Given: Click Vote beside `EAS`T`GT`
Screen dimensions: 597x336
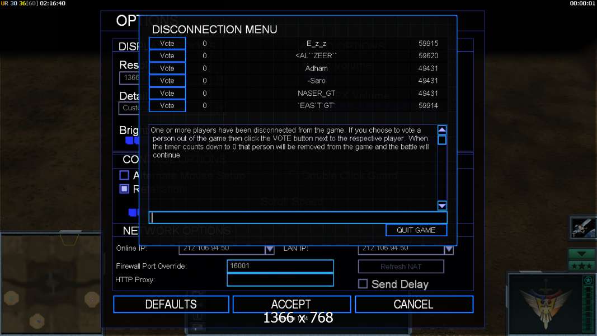Looking at the screenshot, I should tap(167, 105).
